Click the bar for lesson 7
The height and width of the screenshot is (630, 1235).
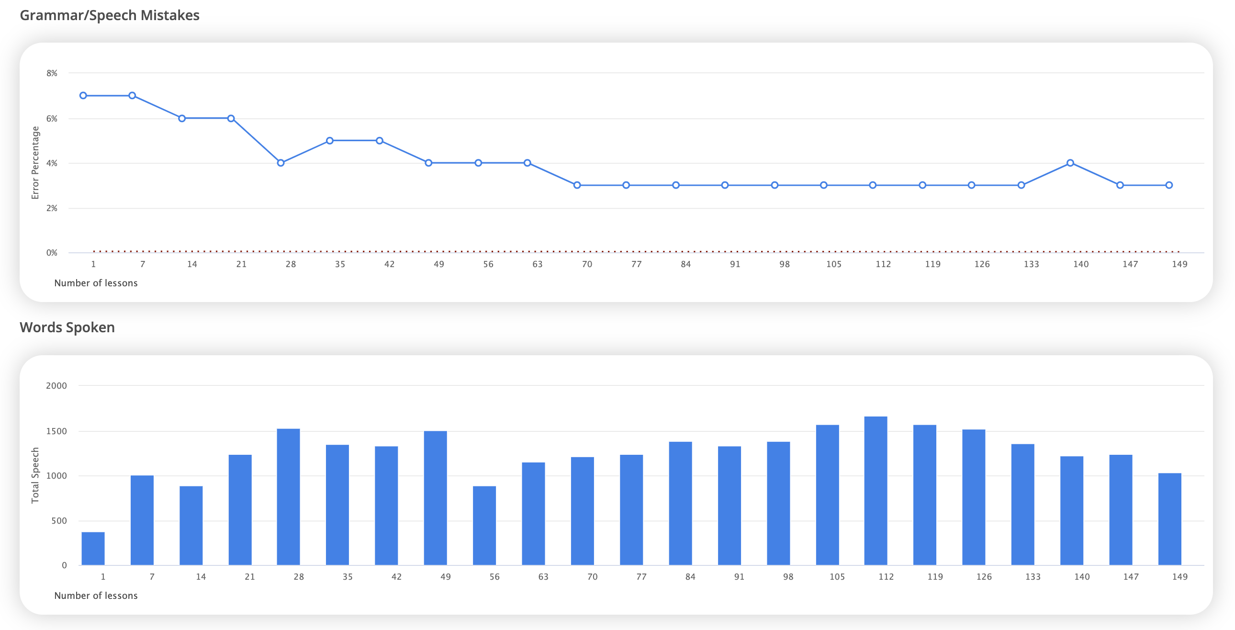click(142, 520)
